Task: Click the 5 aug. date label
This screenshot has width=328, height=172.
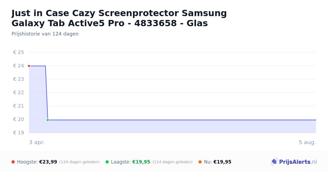Action: [307, 143]
